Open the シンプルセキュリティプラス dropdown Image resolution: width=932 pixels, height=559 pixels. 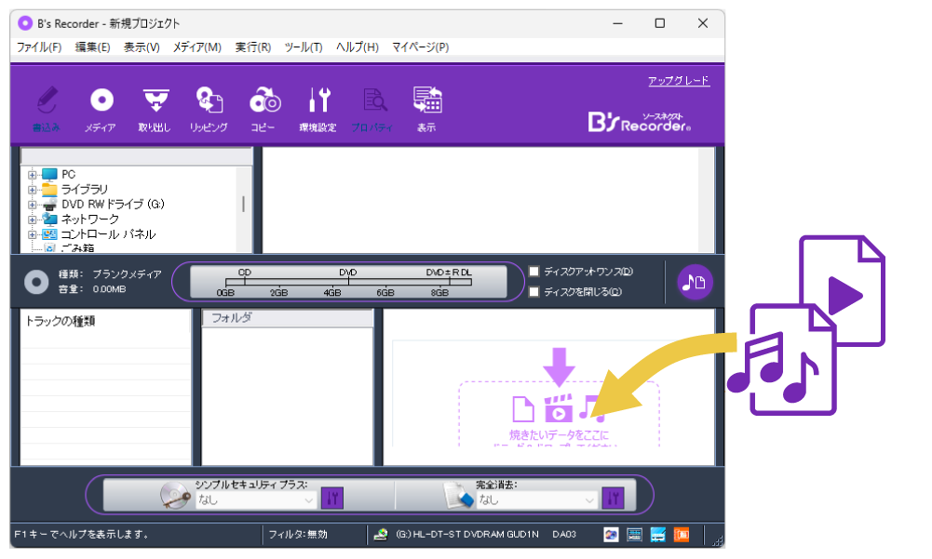click(x=256, y=500)
